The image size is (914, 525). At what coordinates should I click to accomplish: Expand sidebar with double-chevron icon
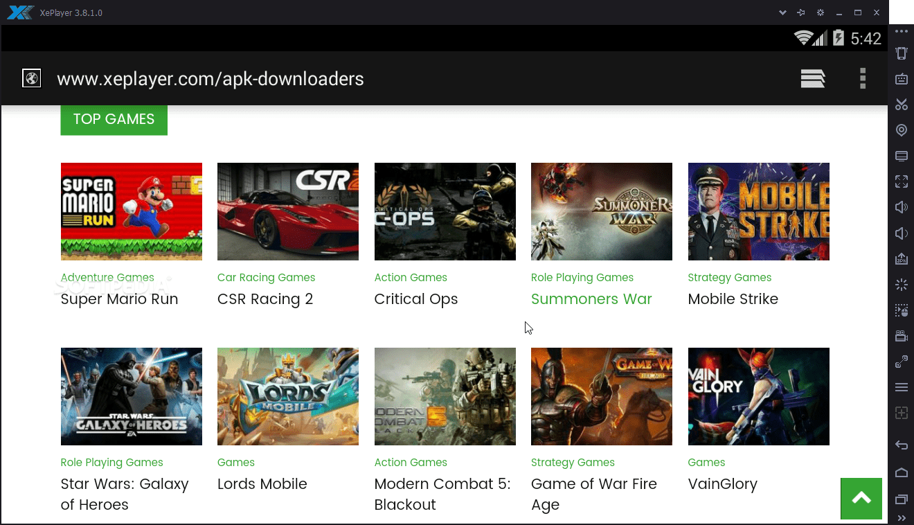click(x=901, y=518)
